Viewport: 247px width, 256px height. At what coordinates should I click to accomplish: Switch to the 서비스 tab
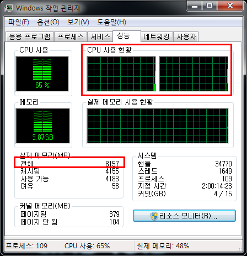[100, 36]
